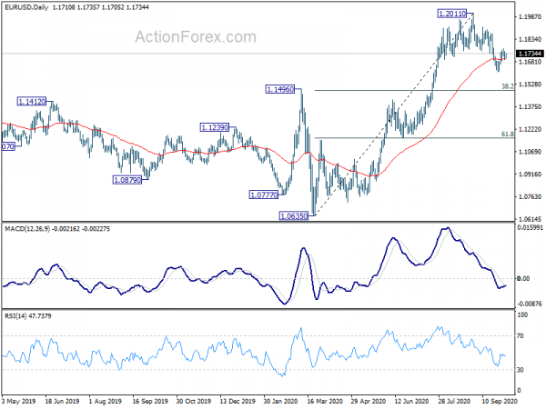The width and height of the screenshot is (546, 409).
Task: Click the 1.12390 price label
Action: click(215, 127)
